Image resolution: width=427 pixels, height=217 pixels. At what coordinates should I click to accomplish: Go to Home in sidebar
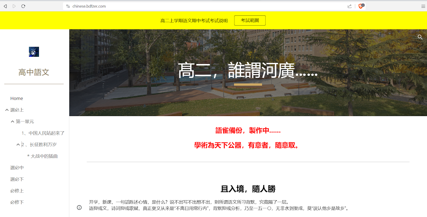(x=17, y=99)
